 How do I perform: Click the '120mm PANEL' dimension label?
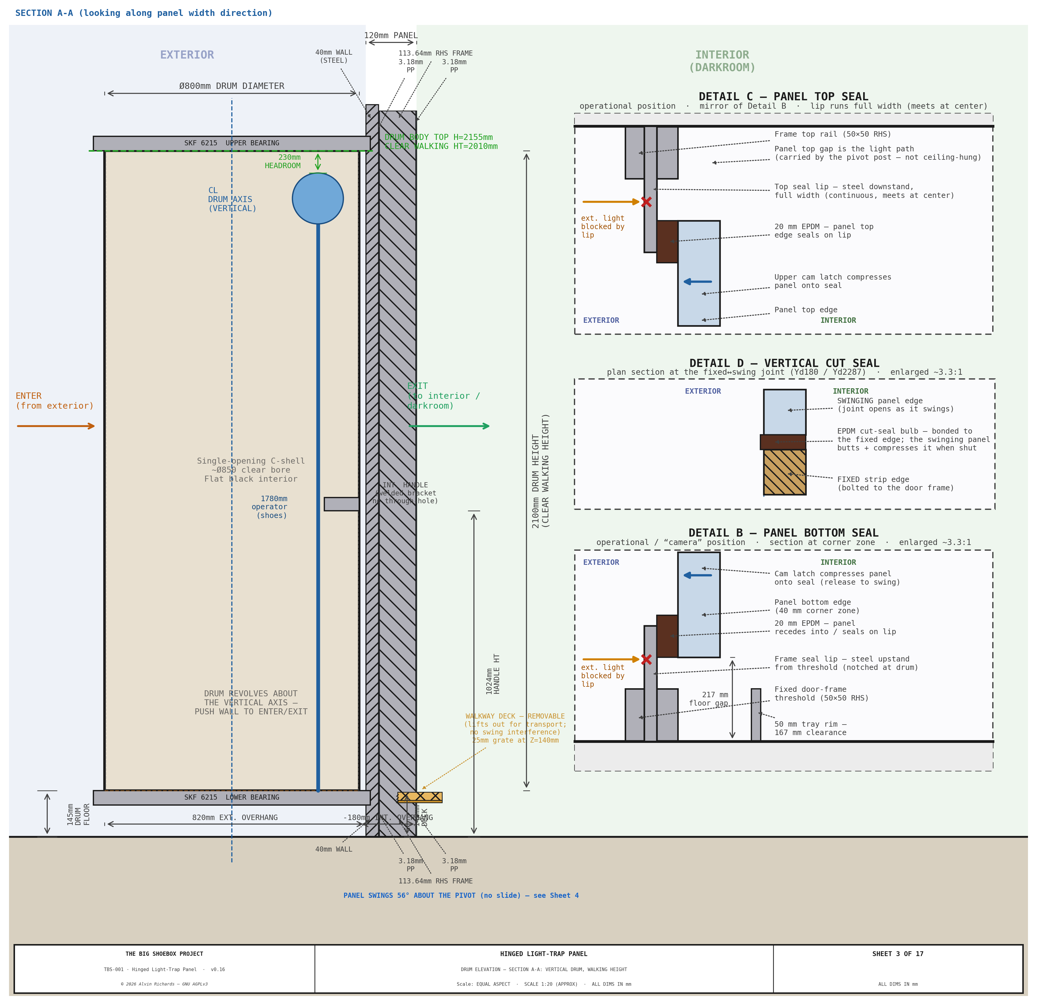(x=391, y=35)
